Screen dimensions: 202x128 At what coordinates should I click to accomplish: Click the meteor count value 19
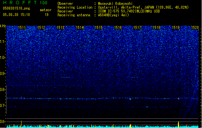pyautogui.click(x=47, y=15)
